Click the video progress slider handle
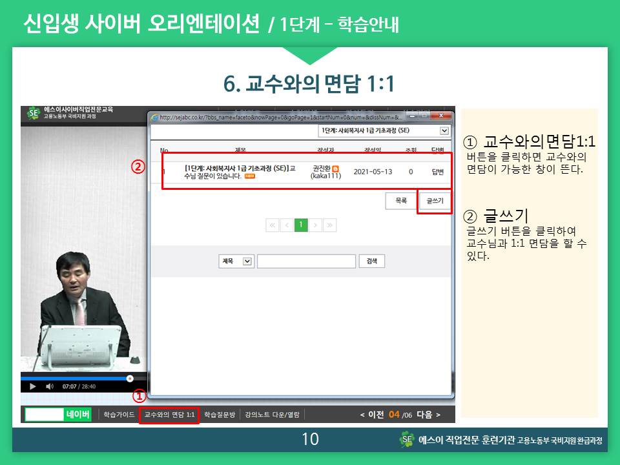 point(130,378)
